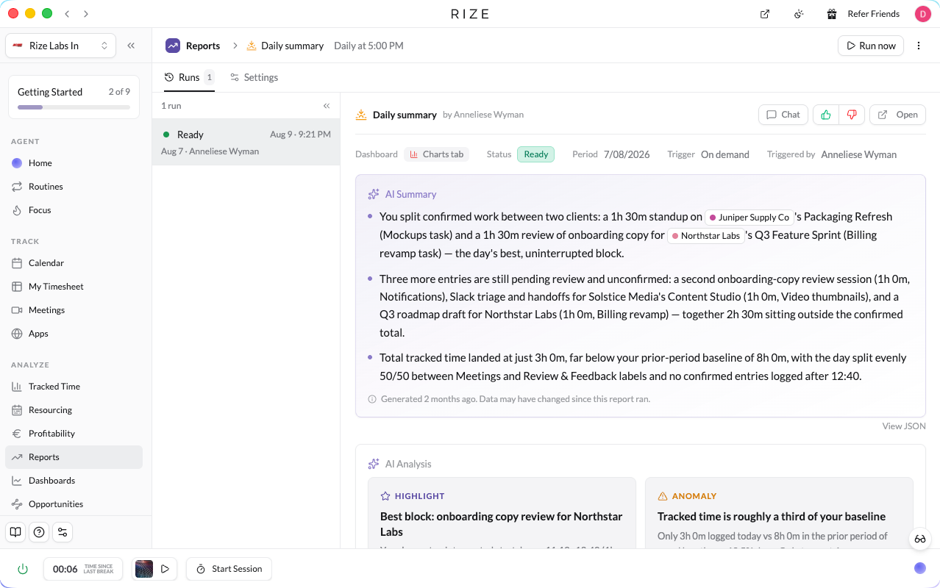Click the Open button for the report
Viewport: 940px width, 588px height.
[x=898, y=115]
